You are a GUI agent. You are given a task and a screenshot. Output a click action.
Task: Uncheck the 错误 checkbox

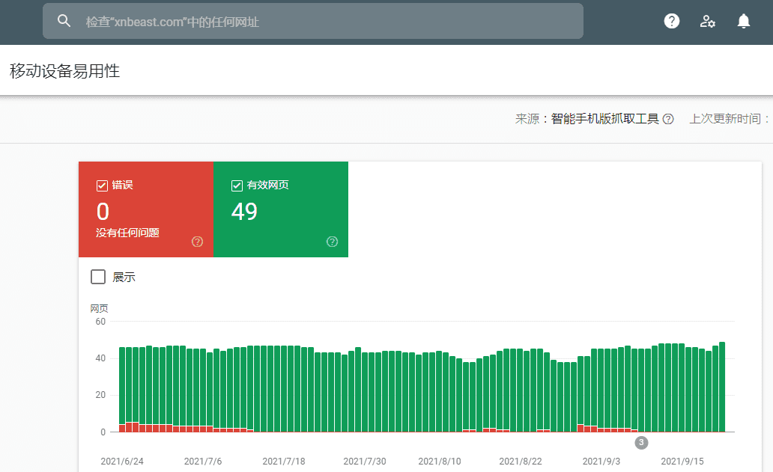102,186
